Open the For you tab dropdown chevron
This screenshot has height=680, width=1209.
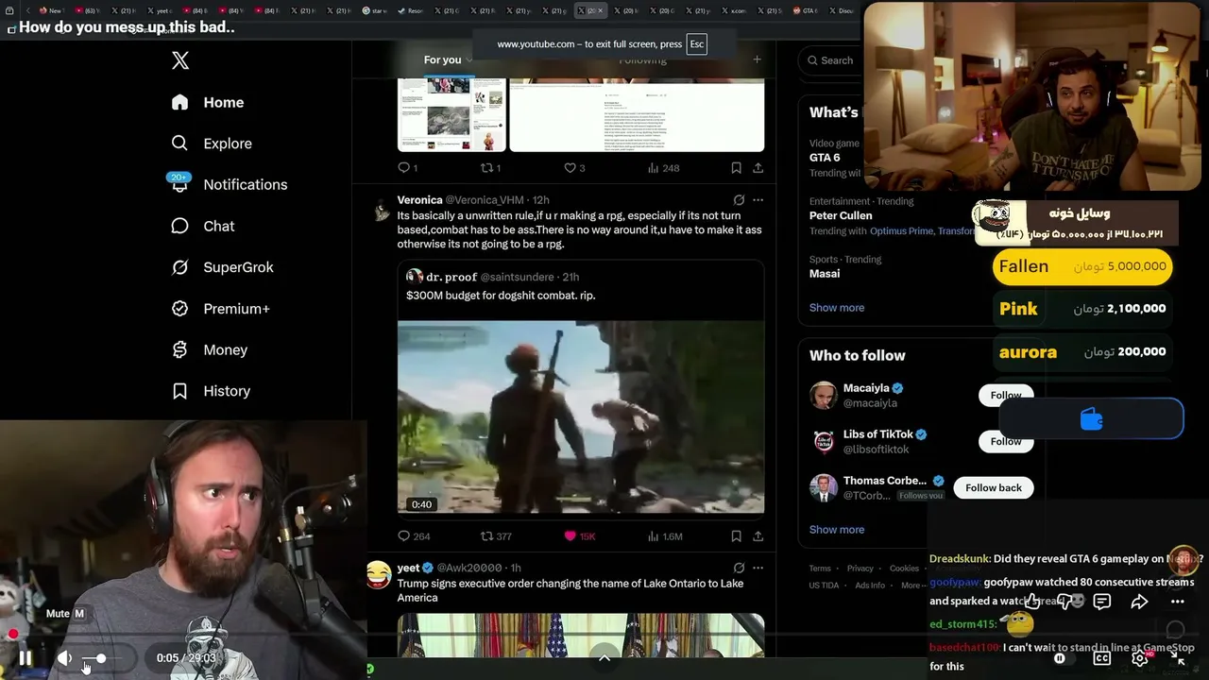click(469, 60)
